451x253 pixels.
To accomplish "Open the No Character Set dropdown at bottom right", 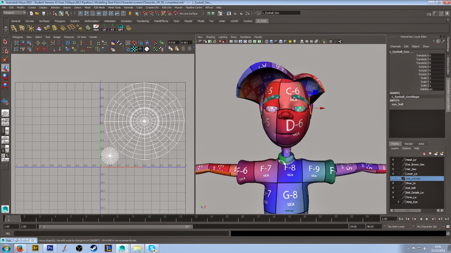I will pyautogui.click(x=427, y=226).
